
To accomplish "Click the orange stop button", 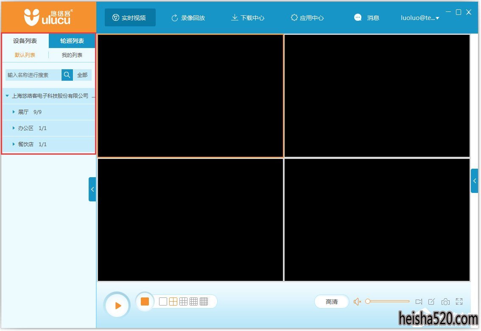I will click(145, 302).
